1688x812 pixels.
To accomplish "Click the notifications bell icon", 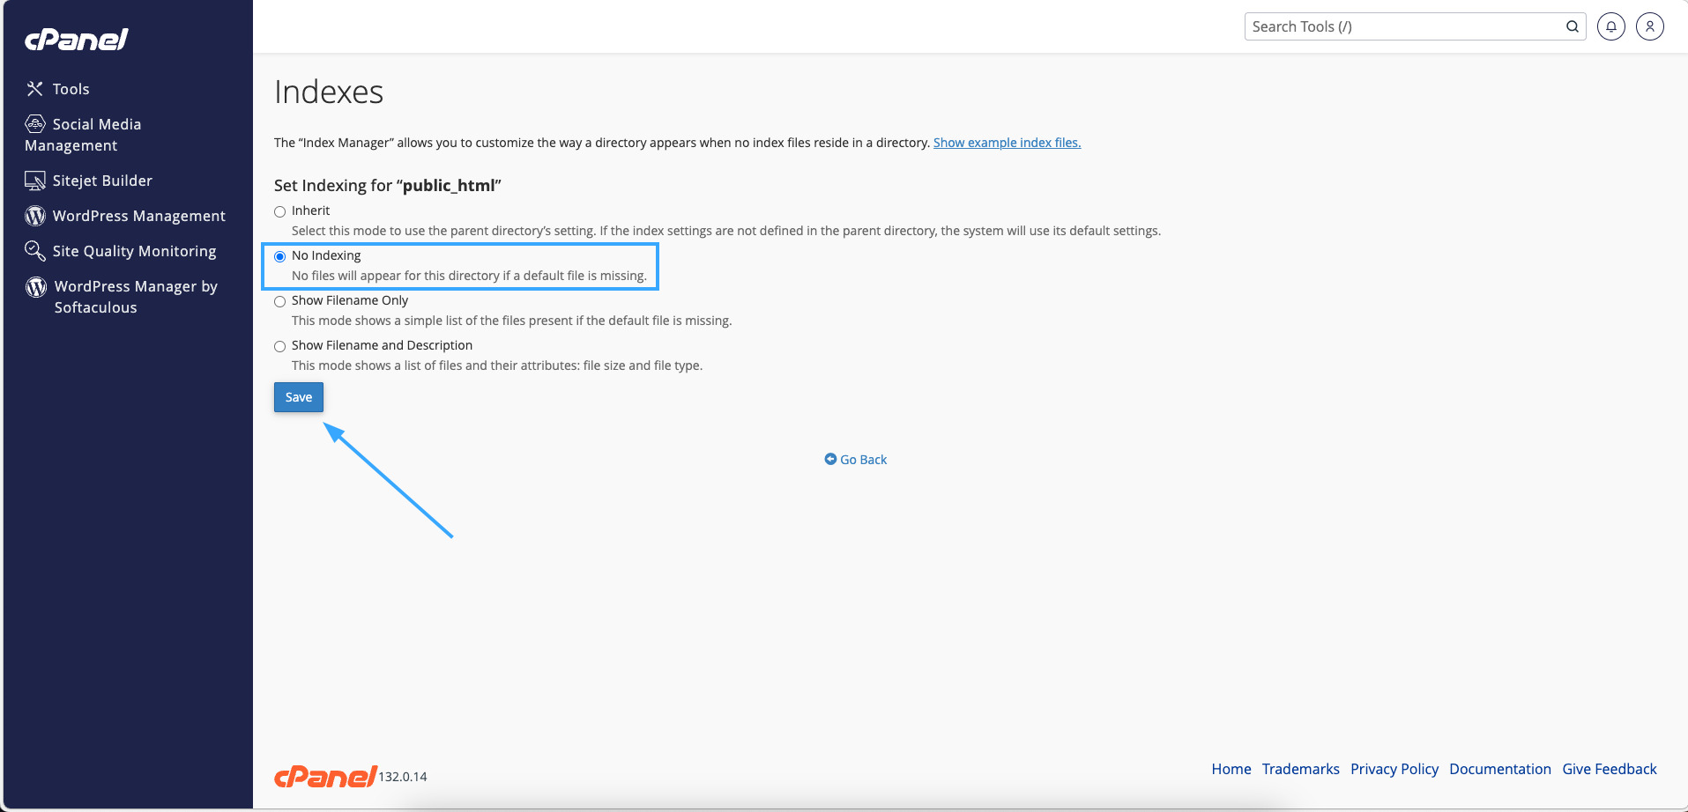I will pos(1610,26).
